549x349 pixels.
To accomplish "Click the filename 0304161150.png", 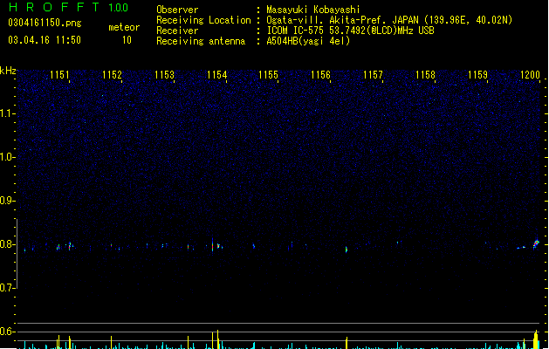I will (x=45, y=23).
